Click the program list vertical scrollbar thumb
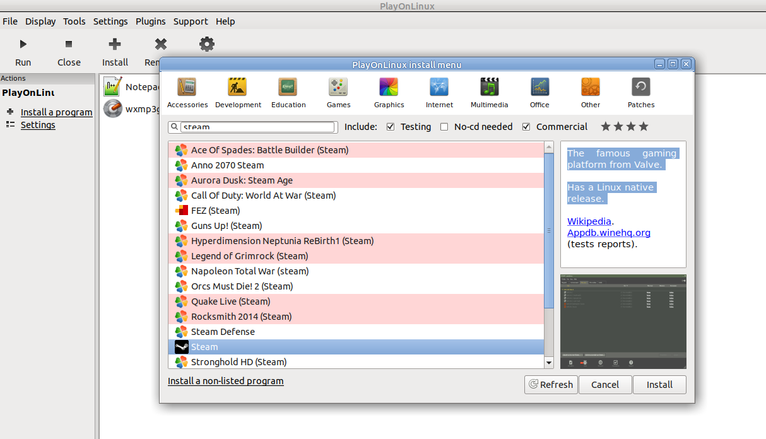Image resolution: width=766 pixels, height=439 pixels. click(548, 231)
